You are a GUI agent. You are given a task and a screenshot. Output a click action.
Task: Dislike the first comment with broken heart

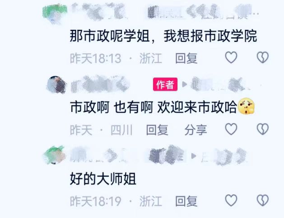pyautogui.click(x=263, y=57)
